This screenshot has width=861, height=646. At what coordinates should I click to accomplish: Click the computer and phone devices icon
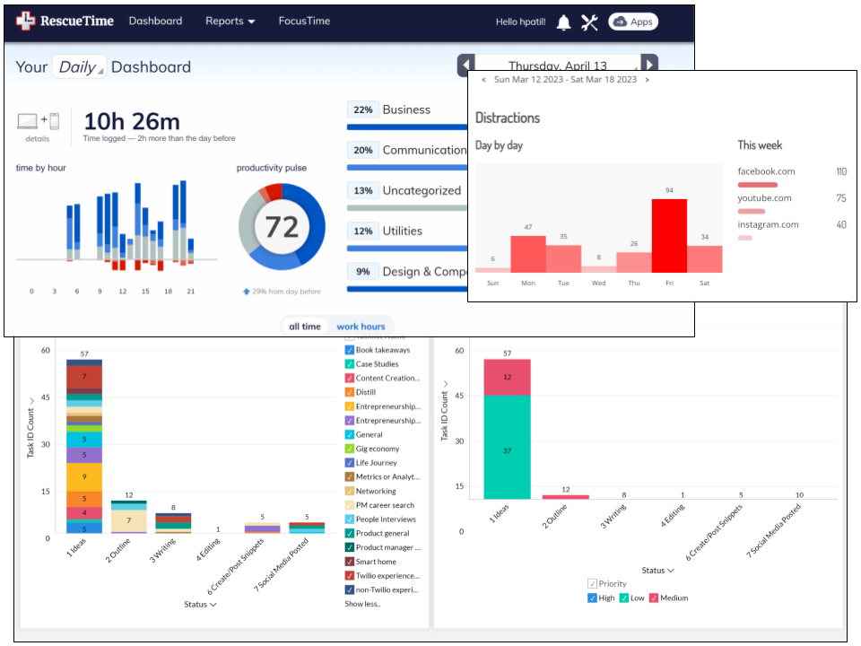pos(38,120)
